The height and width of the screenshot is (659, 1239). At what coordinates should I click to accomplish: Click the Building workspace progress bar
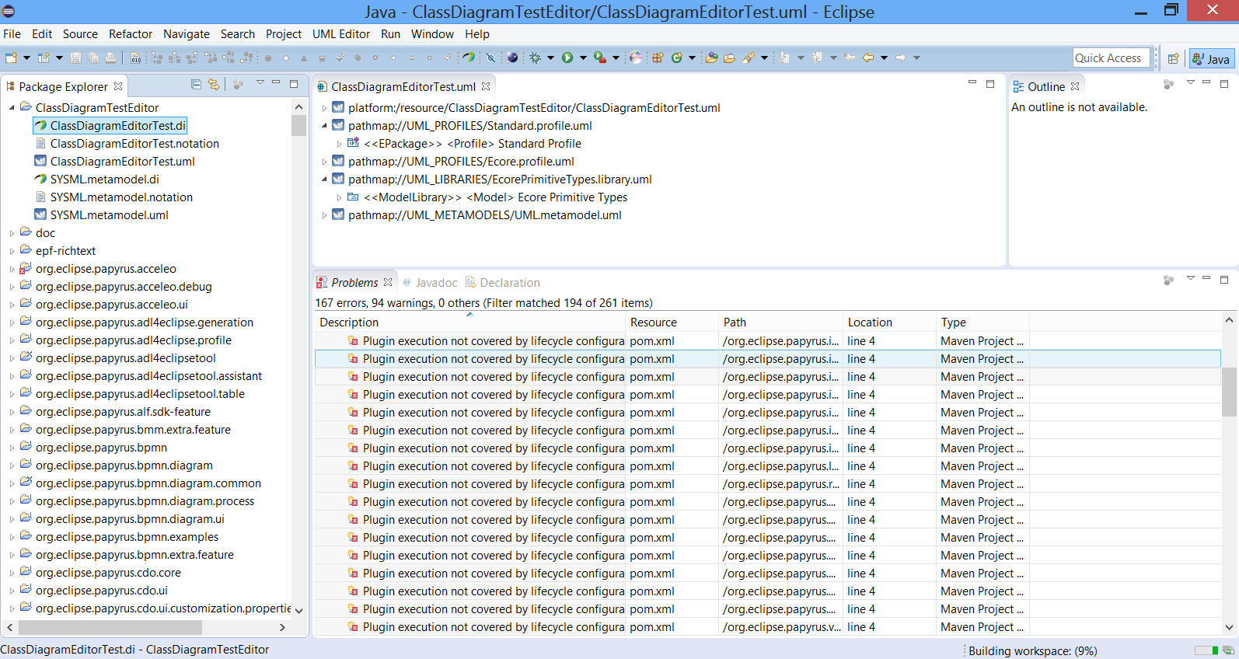(1206, 650)
